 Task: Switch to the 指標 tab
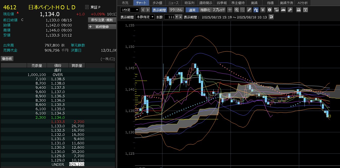click(270, 3)
